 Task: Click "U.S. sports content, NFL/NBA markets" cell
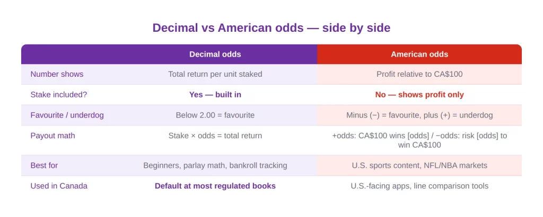click(x=419, y=165)
